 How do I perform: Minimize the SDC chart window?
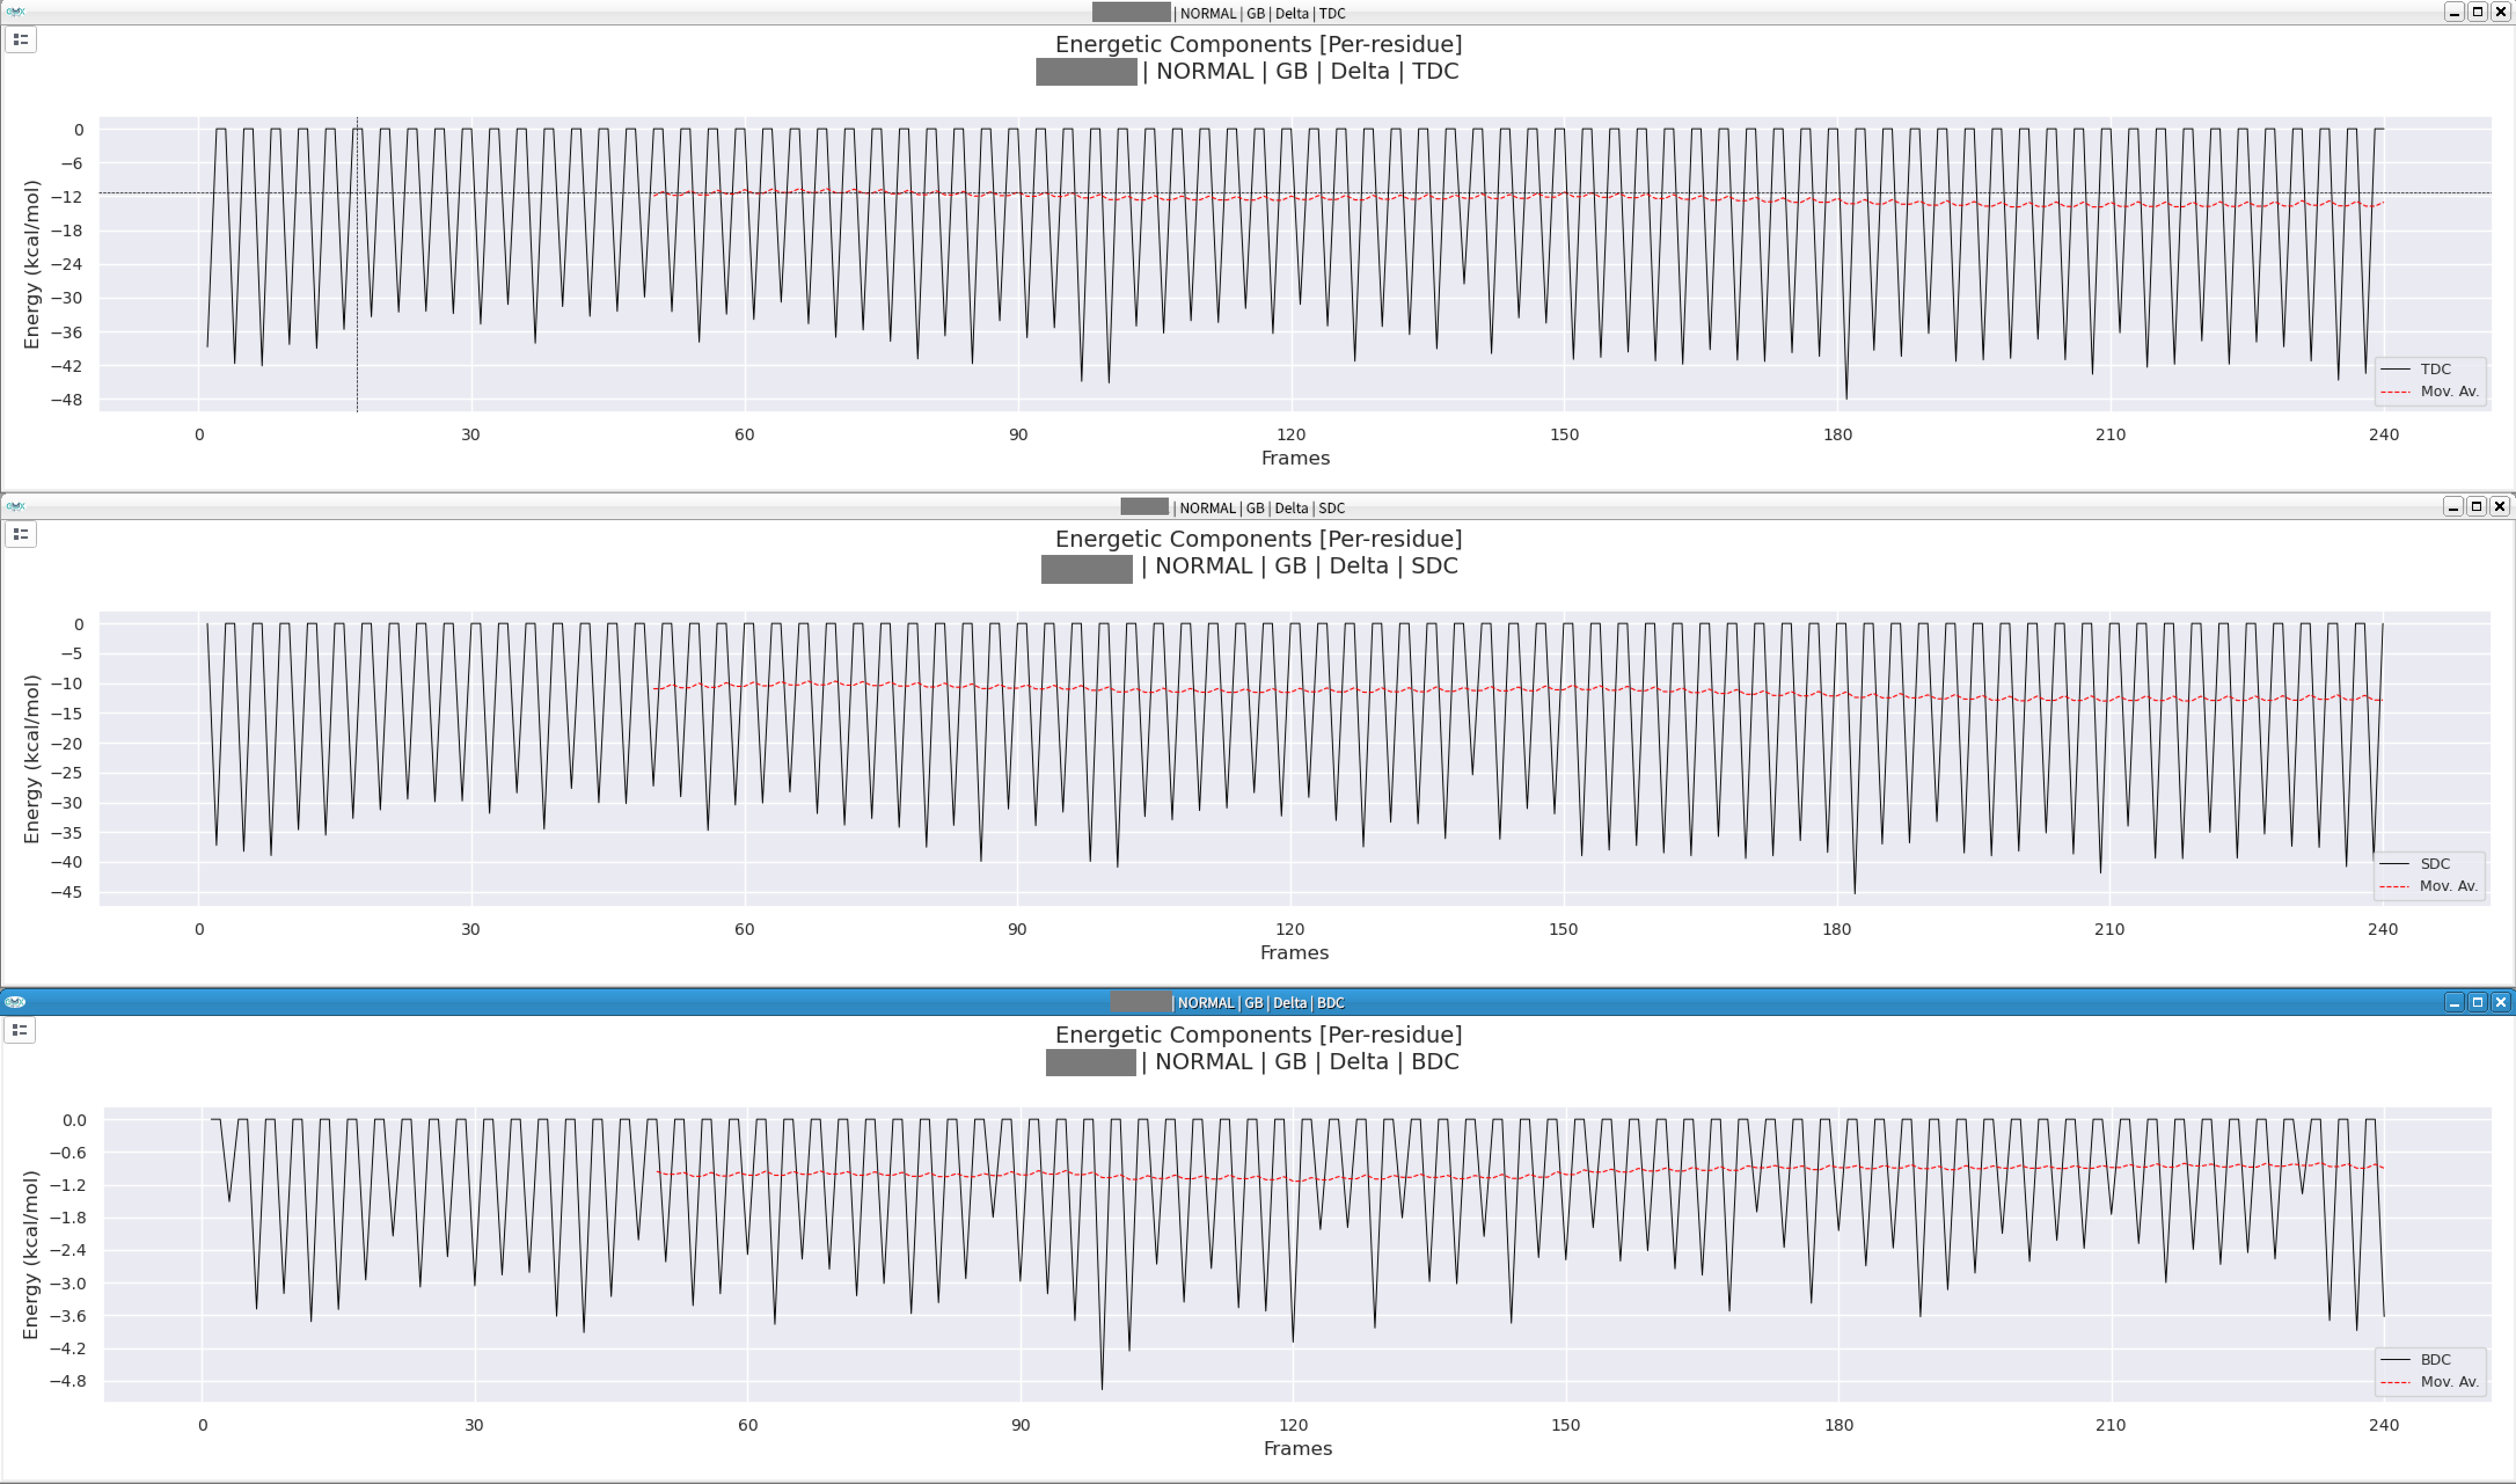tap(2453, 507)
